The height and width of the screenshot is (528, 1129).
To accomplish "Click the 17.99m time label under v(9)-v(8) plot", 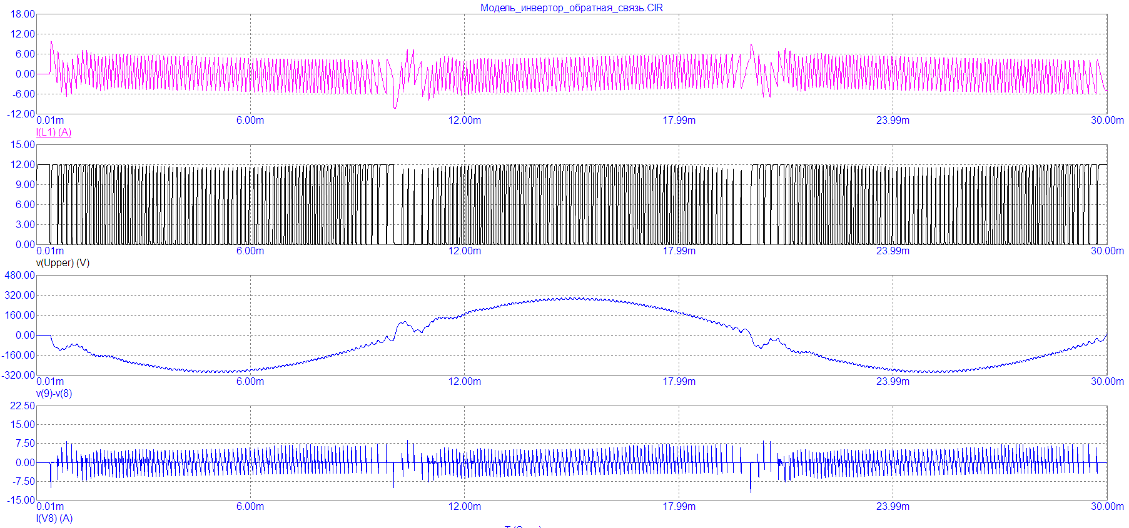I will pyautogui.click(x=679, y=382).
